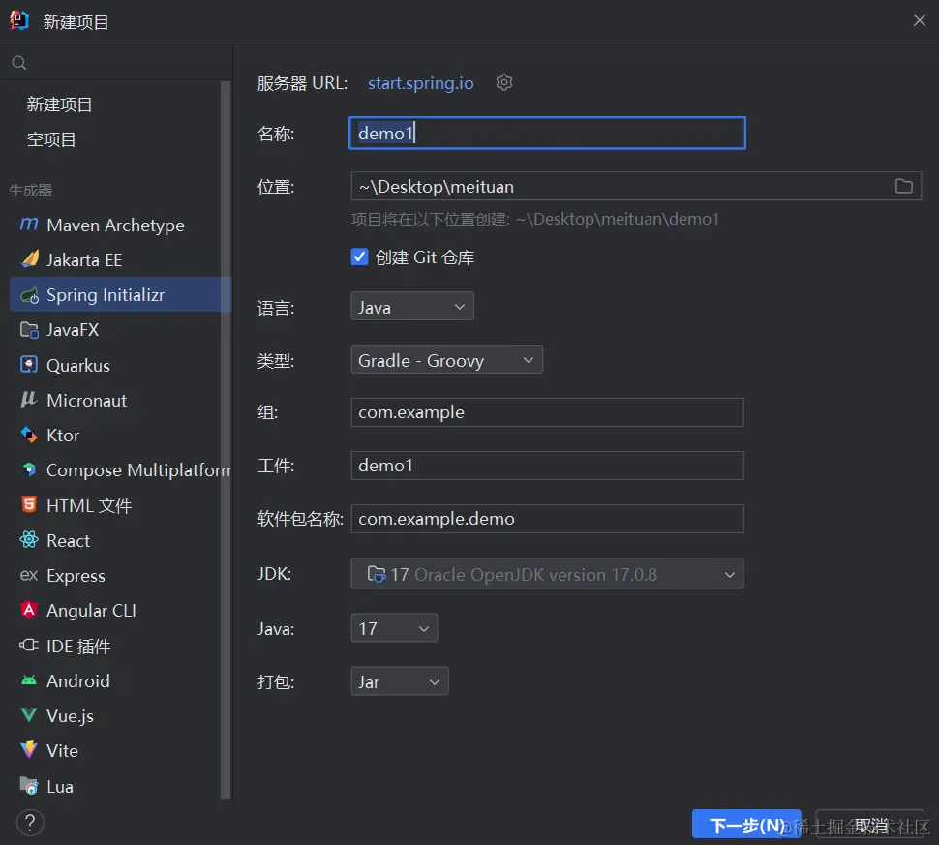The height and width of the screenshot is (845, 939).
Task: Click the Vue.js green icon
Action: (x=29, y=715)
